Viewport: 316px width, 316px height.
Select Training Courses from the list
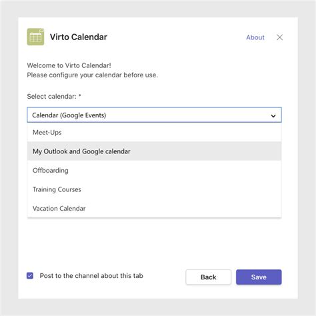[x=154, y=189]
